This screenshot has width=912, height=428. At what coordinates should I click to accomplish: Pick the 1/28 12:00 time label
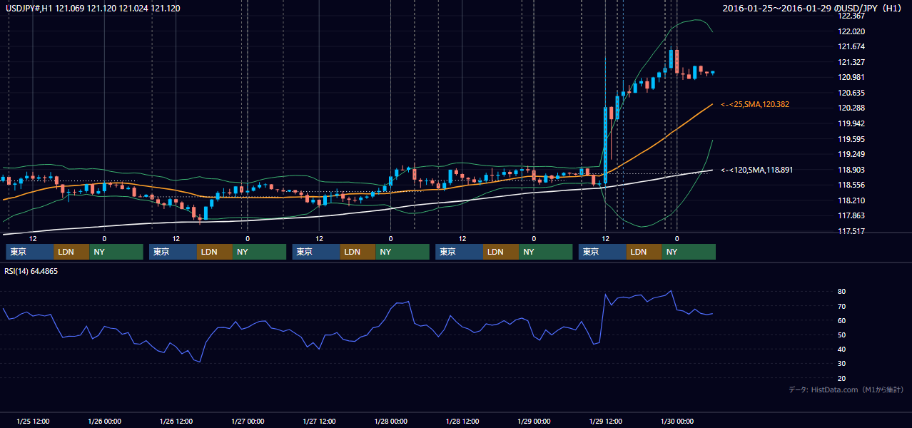point(462,421)
